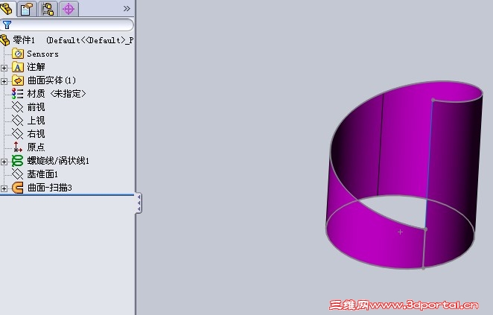Expand the 曲面实体(1) surface bodies node
The height and width of the screenshot is (315, 493).
pos(4,81)
